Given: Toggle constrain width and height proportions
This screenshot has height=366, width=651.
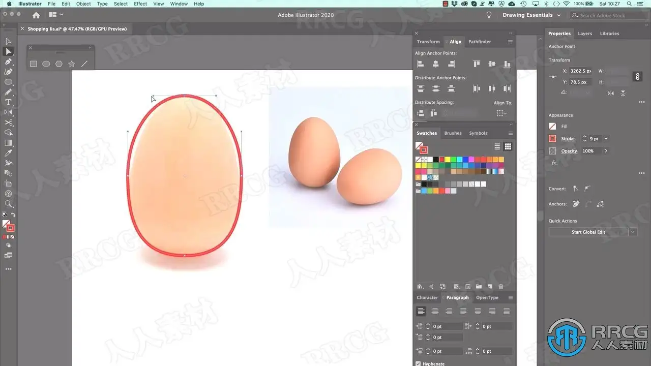Looking at the screenshot, I should pos(637,76).
